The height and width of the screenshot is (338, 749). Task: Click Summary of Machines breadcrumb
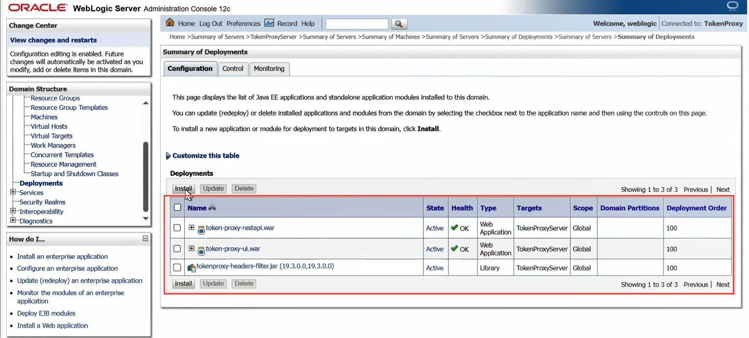(x=390, y=37)
